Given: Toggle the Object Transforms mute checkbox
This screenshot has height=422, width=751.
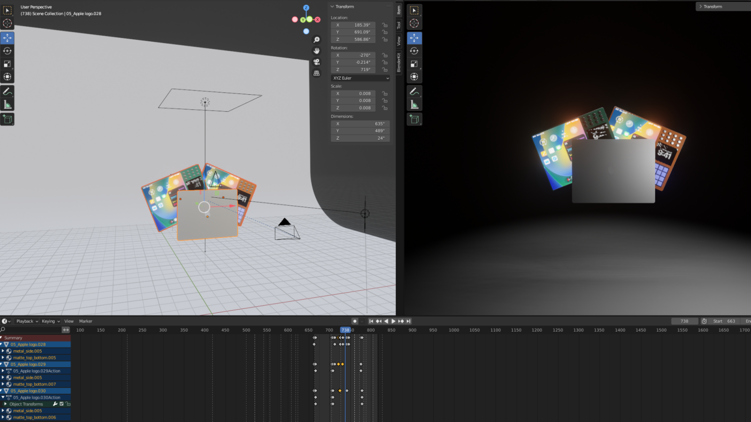Looking at the screenshot, I should tap(61, 404).
